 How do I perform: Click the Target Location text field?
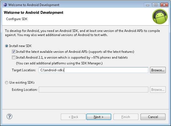[94, 70]
